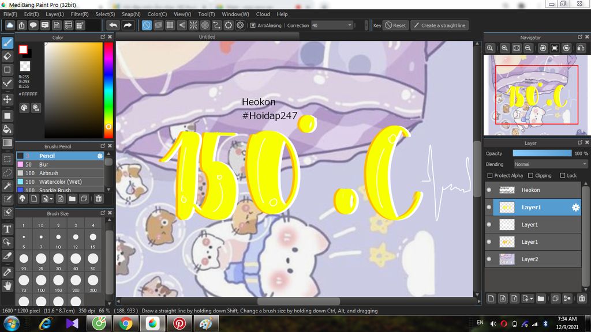Open the File menu
591x332 pixels.
click(10, 14)
